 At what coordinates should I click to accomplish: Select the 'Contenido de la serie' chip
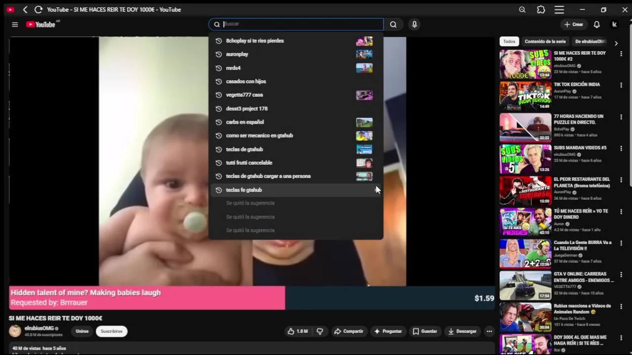click(545, 41)
